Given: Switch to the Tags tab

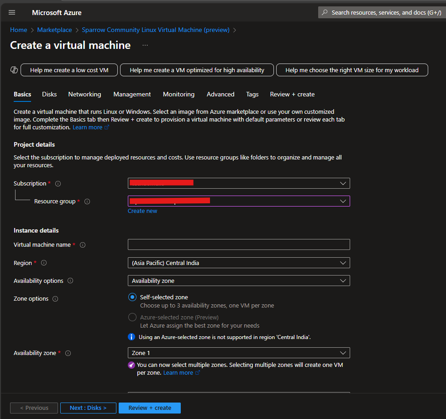Looking at the screenshot, I should tap(252, 94).
